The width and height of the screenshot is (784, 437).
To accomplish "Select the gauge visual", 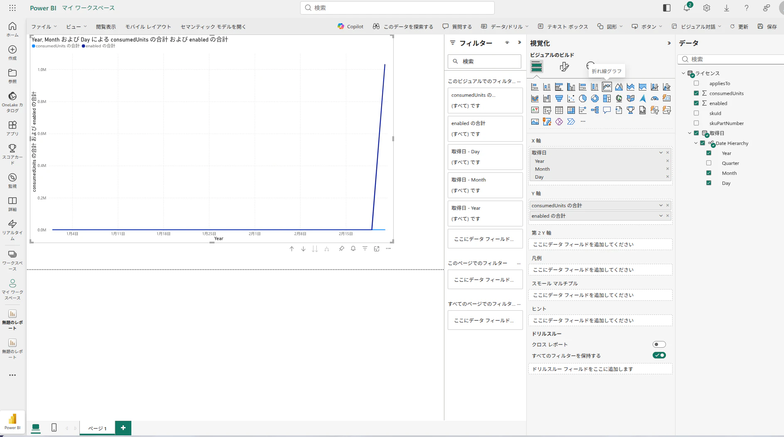I will tap(655, 98).
